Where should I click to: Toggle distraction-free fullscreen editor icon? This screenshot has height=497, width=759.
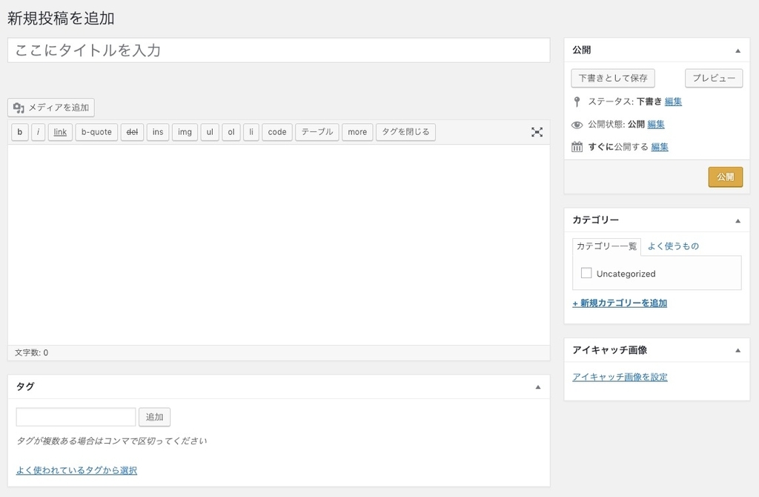(537, 132)
